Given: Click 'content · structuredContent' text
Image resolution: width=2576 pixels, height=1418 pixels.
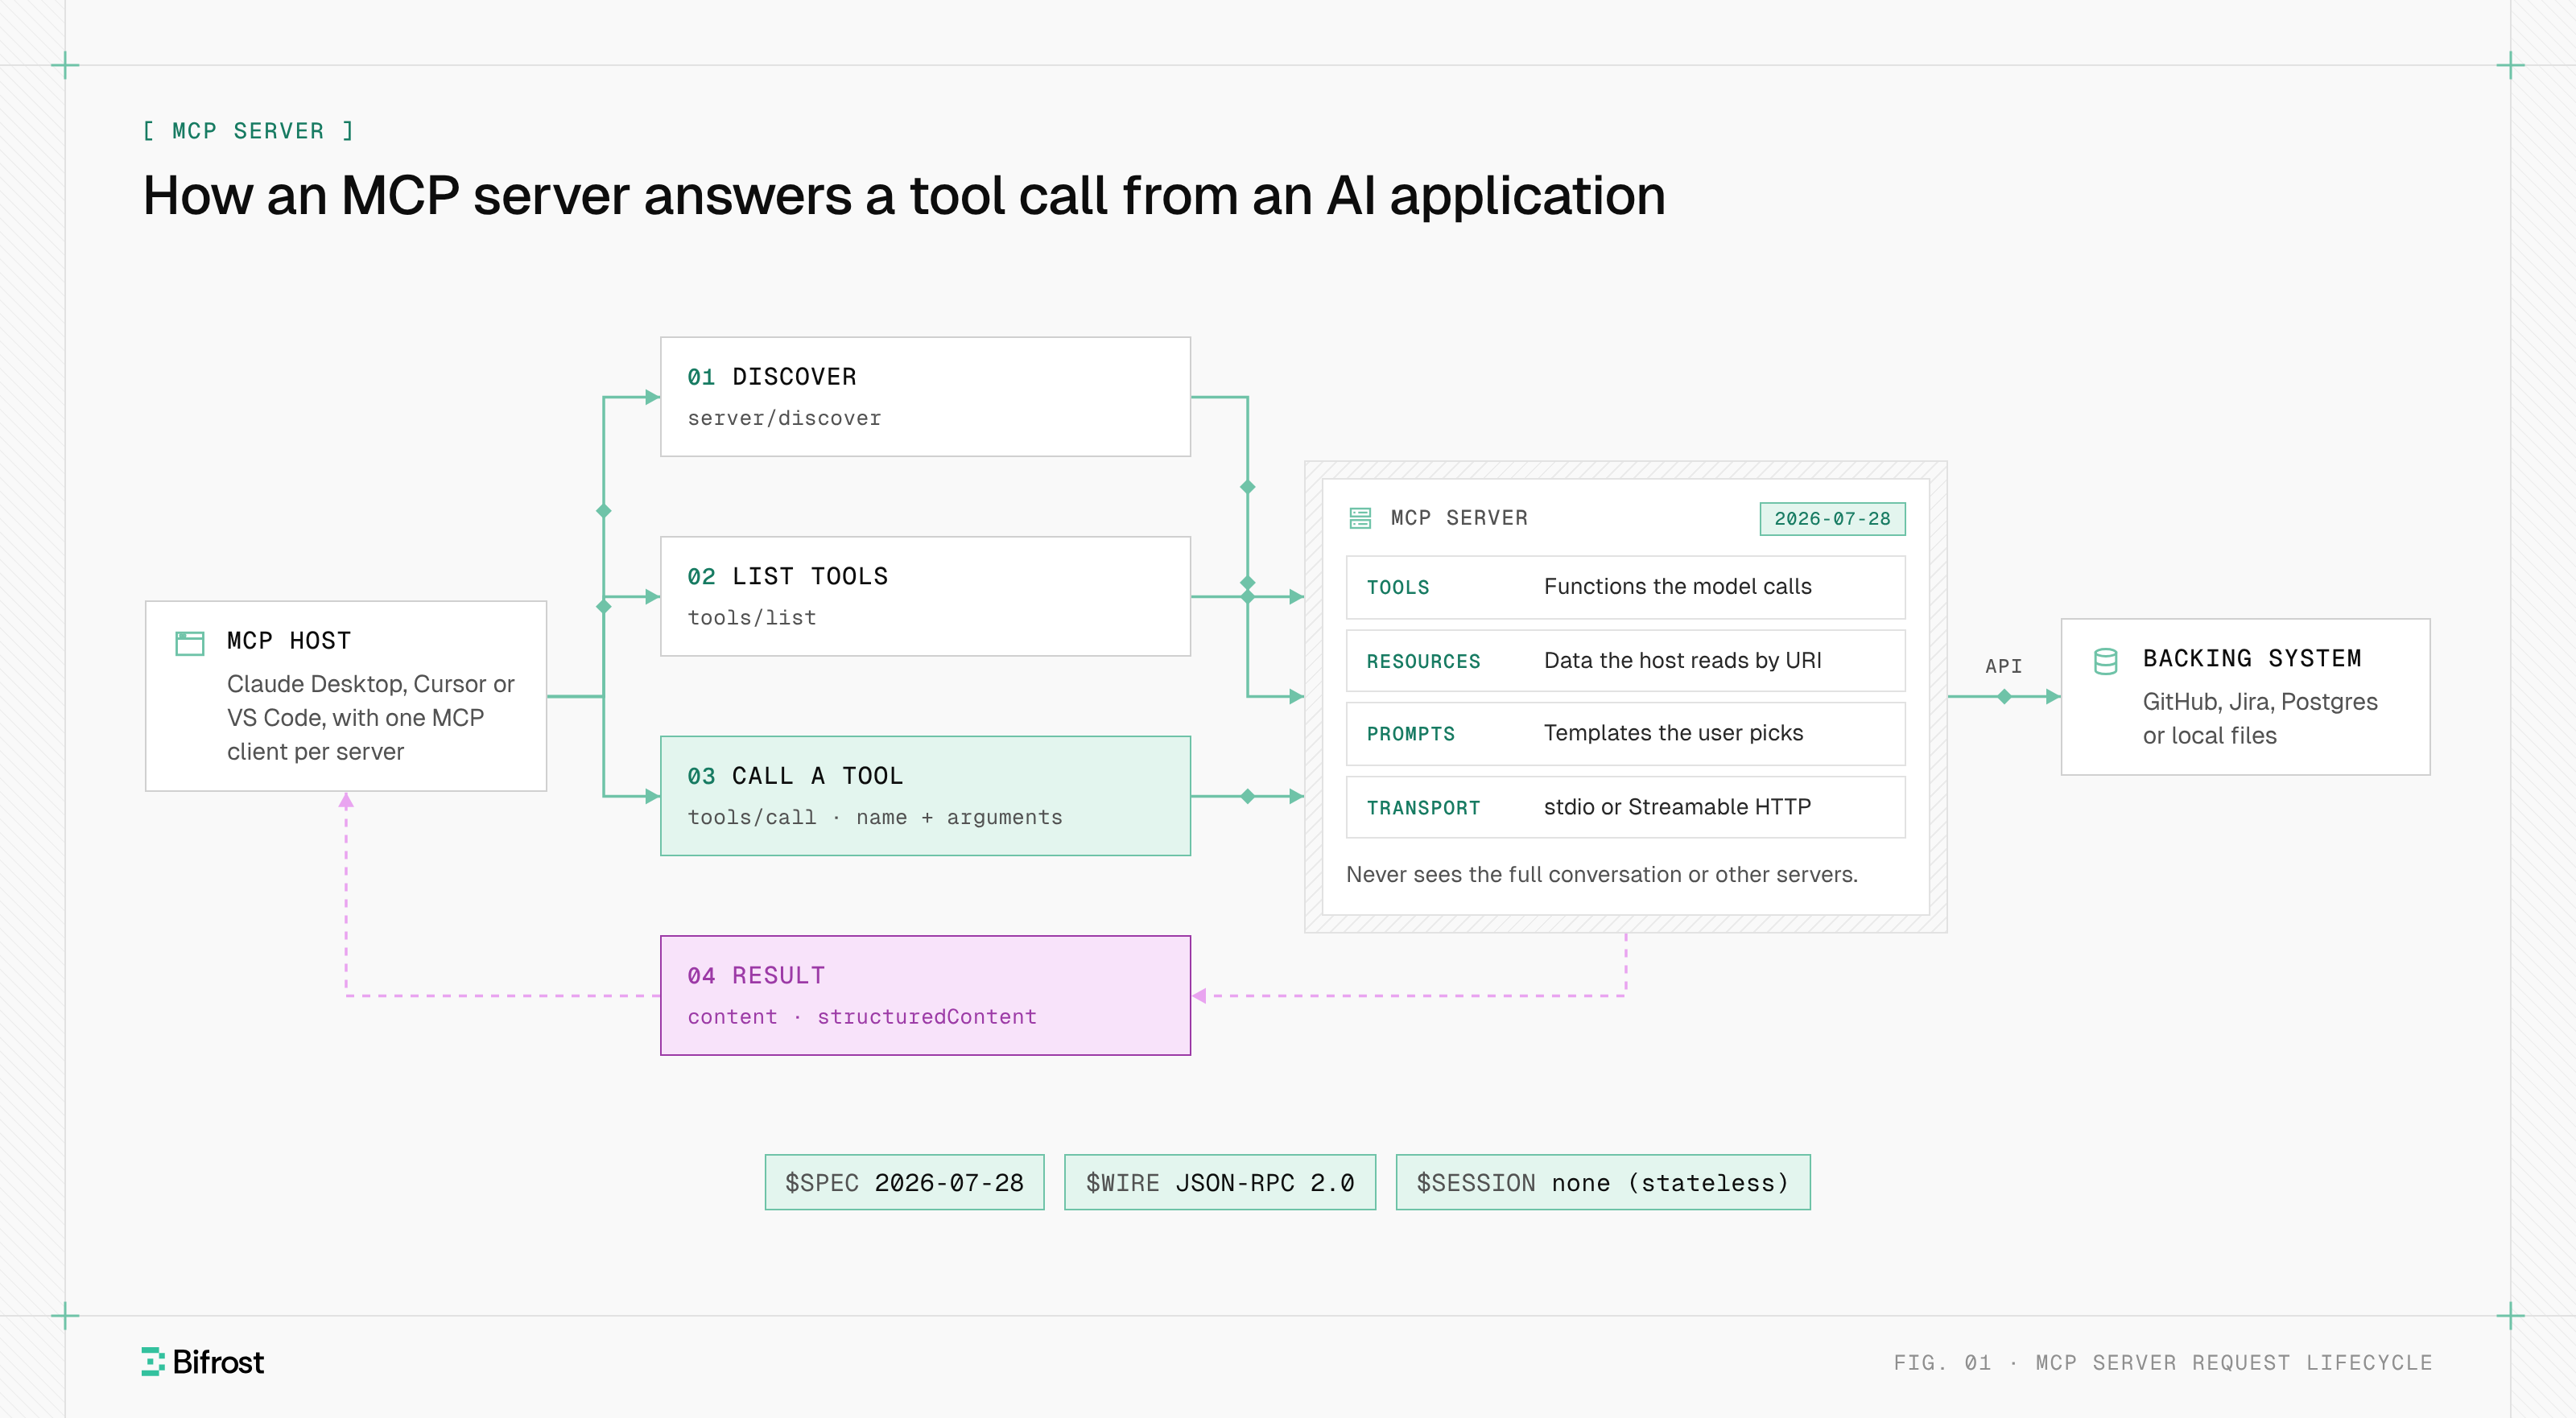Looking at the screenshot, I should 861,1017.
